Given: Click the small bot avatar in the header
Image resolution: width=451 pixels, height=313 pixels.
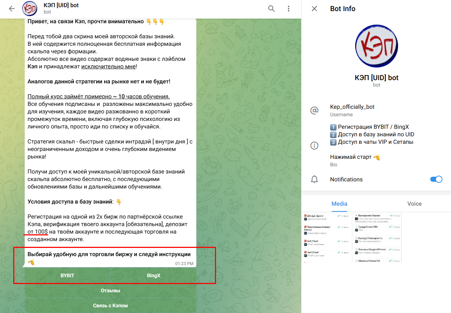Looking at the screenshot, I should click(30, 9).
